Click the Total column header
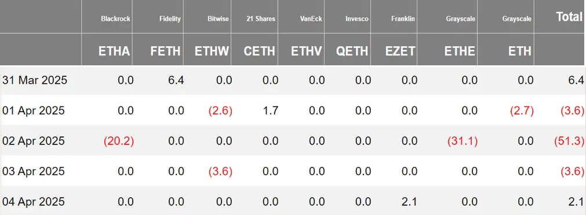586x215 pixels. coord(569,16)
